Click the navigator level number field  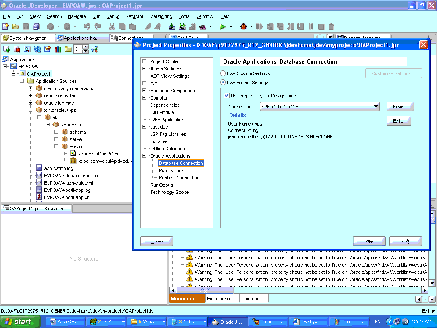pyautogui.click(x=79, y=50)
